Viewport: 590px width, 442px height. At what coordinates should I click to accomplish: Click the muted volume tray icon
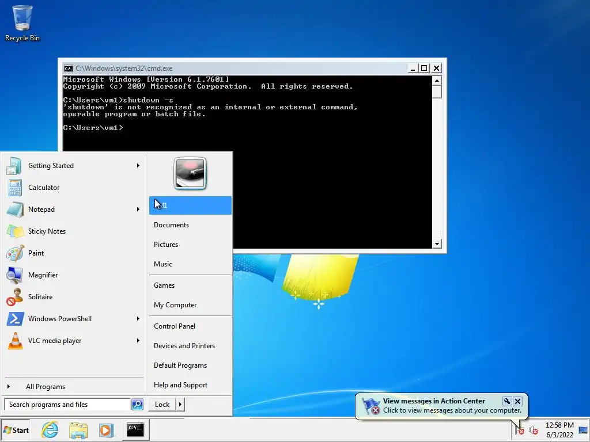coord(533,429)
